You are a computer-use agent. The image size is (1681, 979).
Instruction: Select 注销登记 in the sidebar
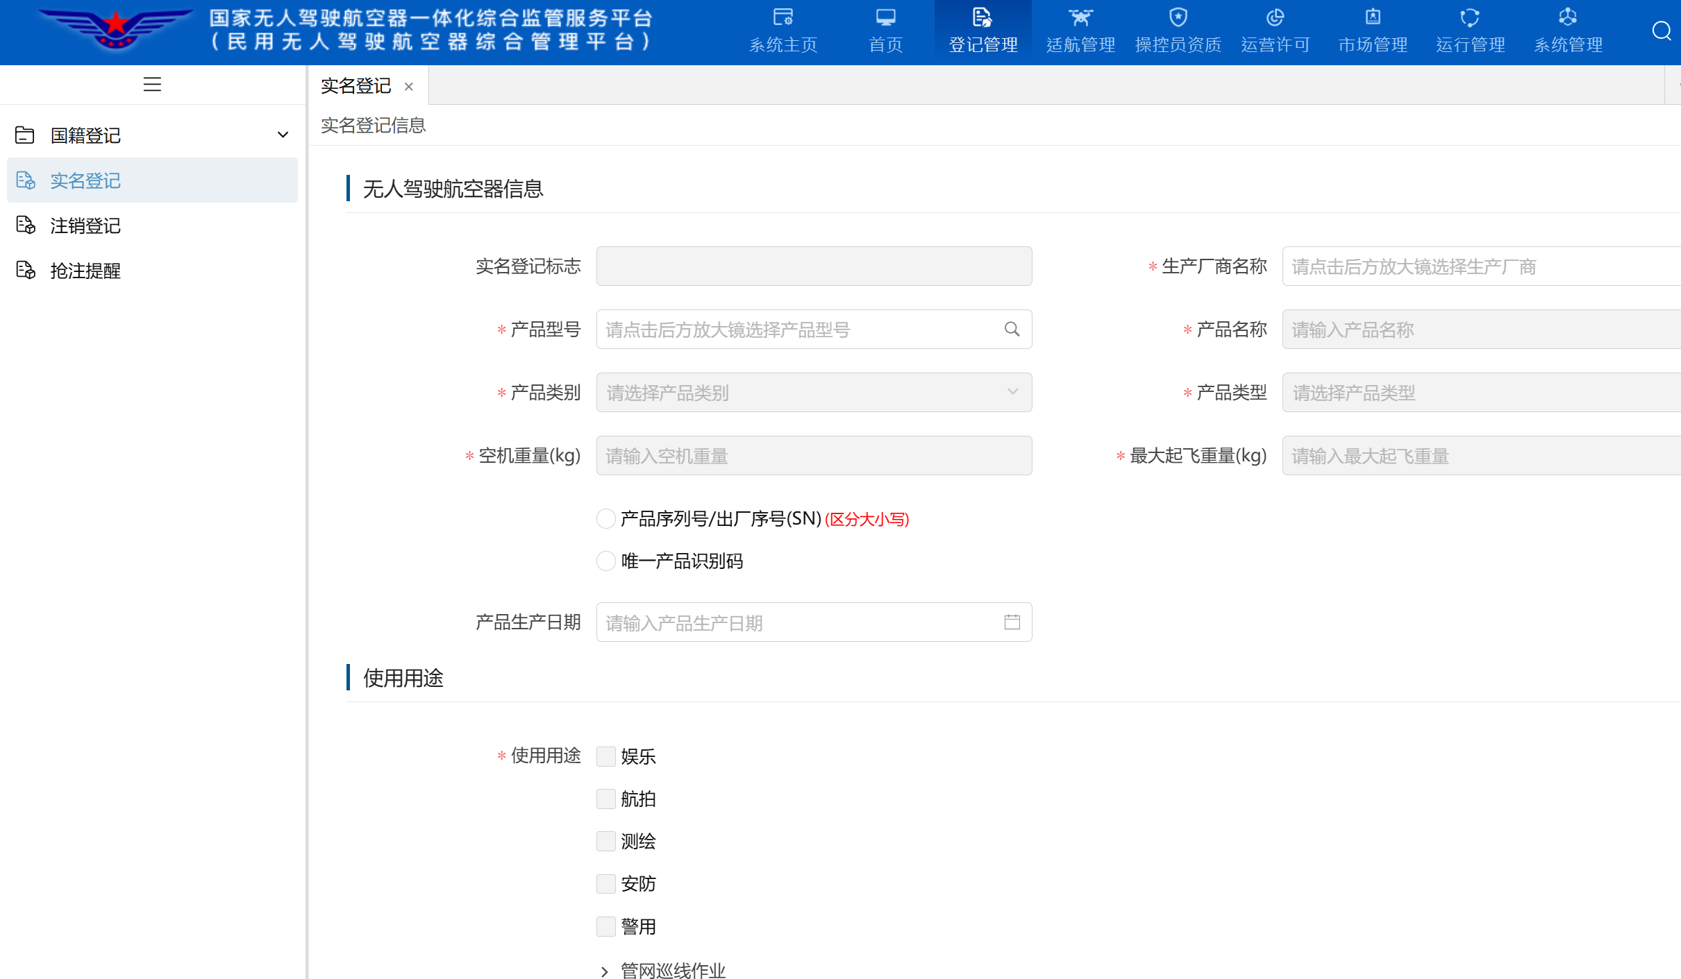coord(152,225)
